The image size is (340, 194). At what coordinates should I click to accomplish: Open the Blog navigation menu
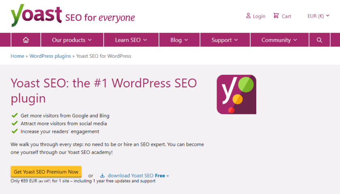(179, 40)
